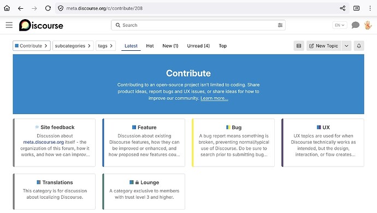Open the Lounge category
Viewport: 377px width, 213px height.
click(x=150, y=182)
